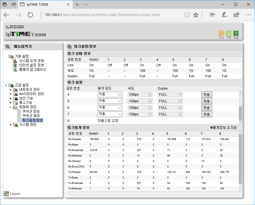The image size is (255, 205).
Task: Click the set-tabs-aside icon in title bar
Action: tap(13, 4)
